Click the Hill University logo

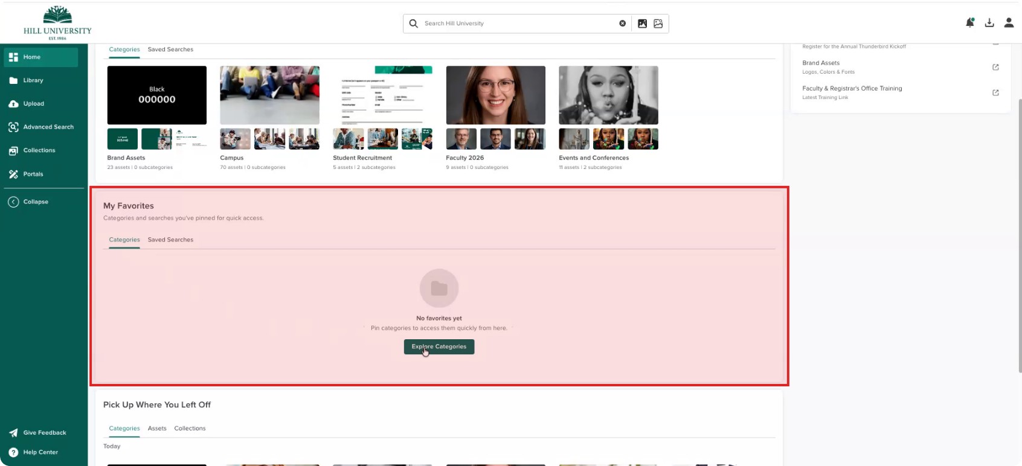pyautogui.click(x=57, y=23)
